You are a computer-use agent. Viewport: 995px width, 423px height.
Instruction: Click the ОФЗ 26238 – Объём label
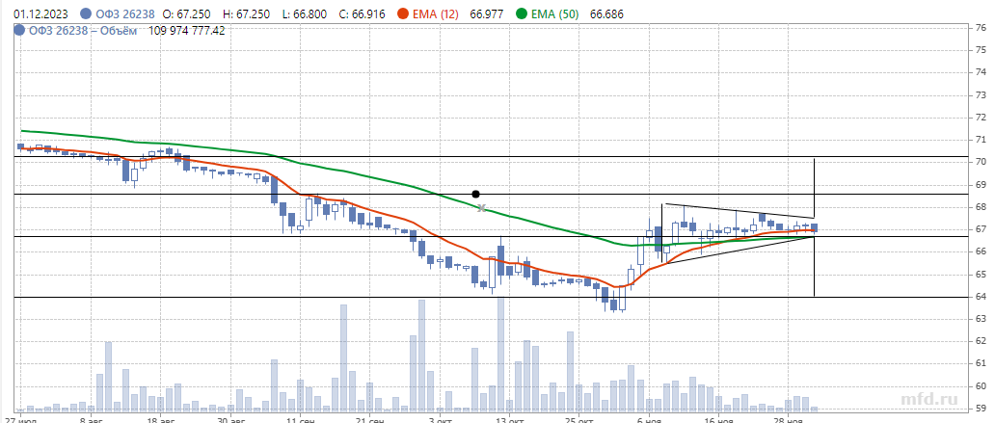point(81,30)
